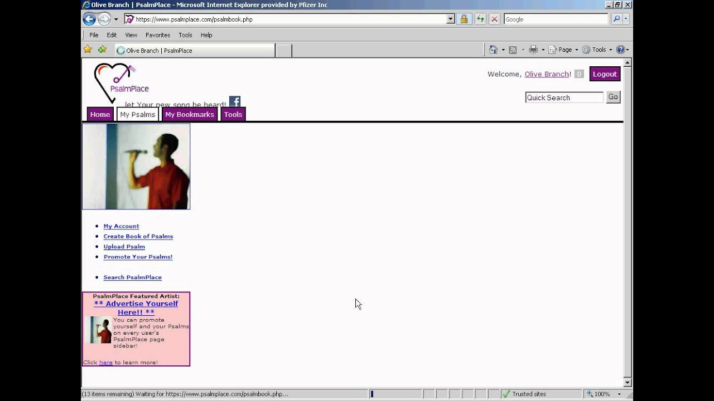
Task: Open the purple Tools navigation tab
Action: click(x=233, y=115)
